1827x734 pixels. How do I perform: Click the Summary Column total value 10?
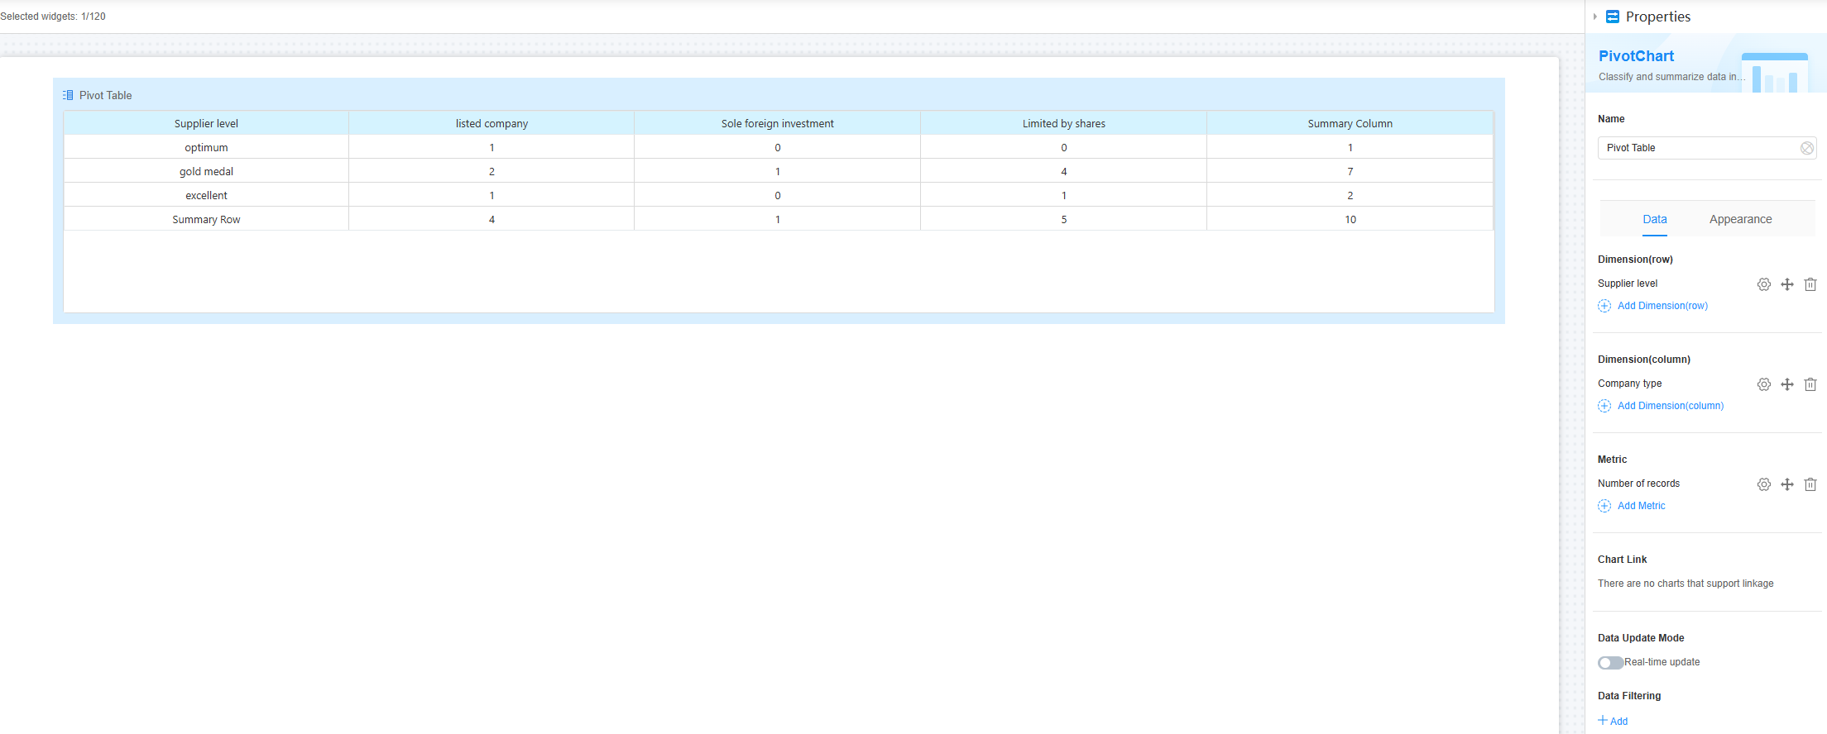[x=1350, y=219]
